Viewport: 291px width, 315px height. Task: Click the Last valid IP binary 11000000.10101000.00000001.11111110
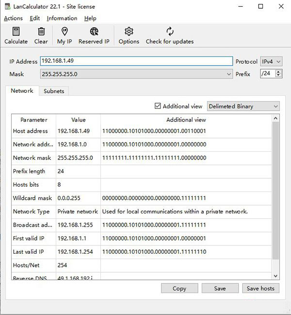pyautogui.click(x=154, y=252)
